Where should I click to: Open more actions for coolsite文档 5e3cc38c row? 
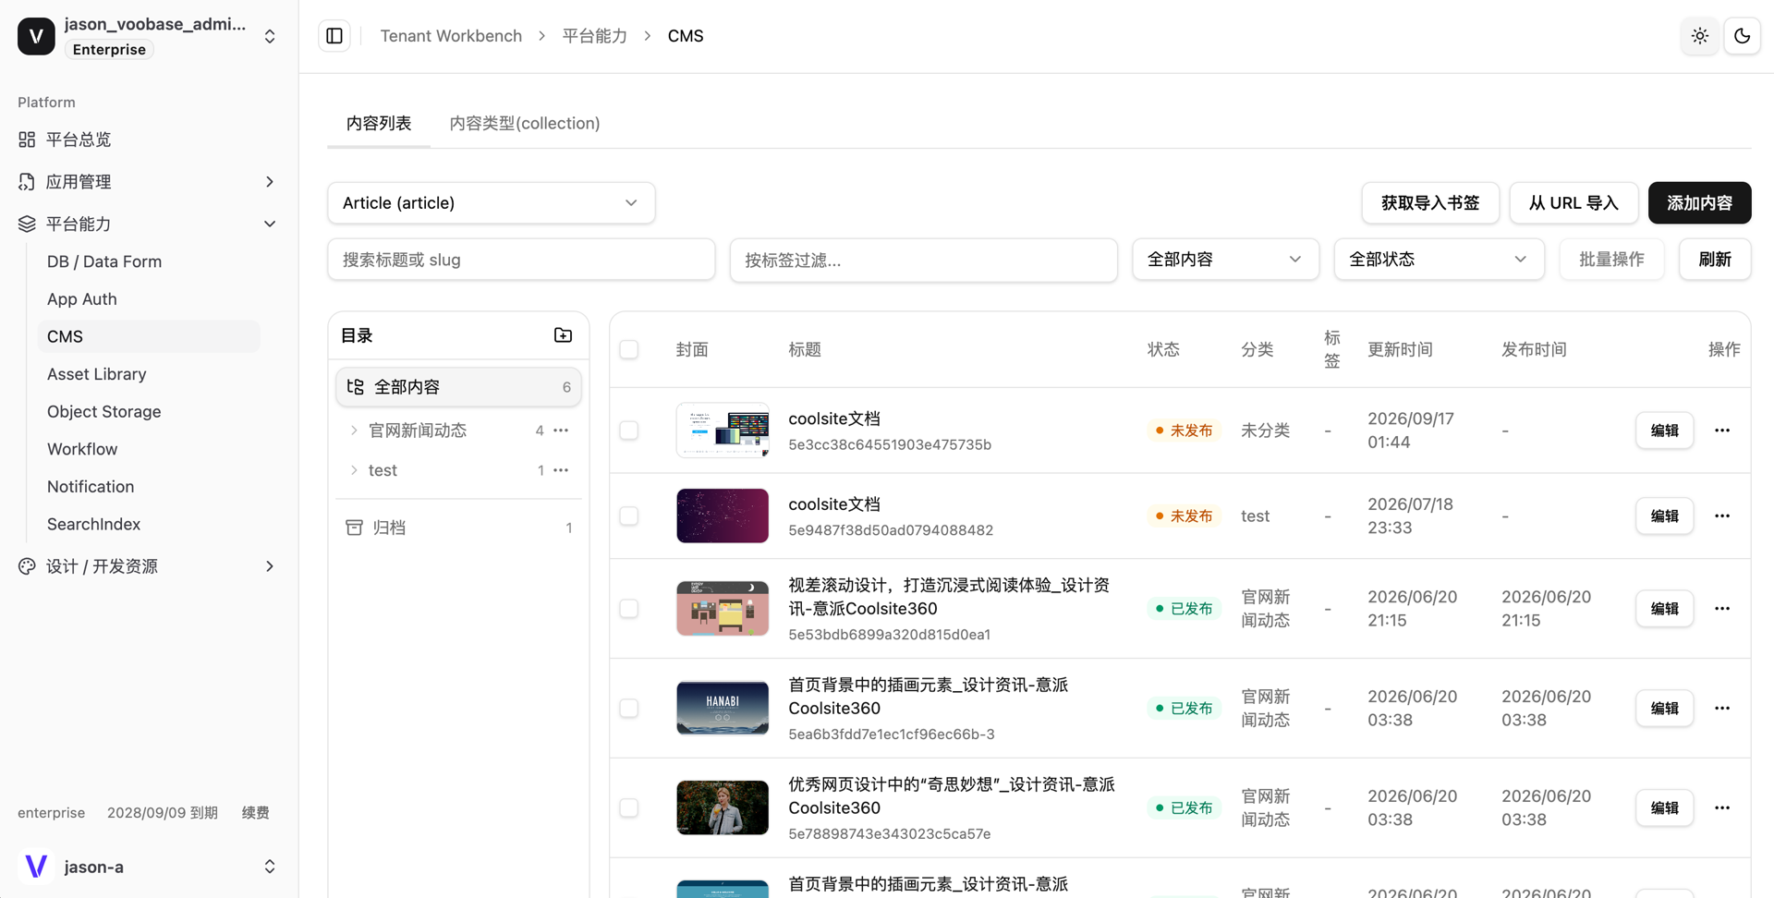tap(1722, 431)
